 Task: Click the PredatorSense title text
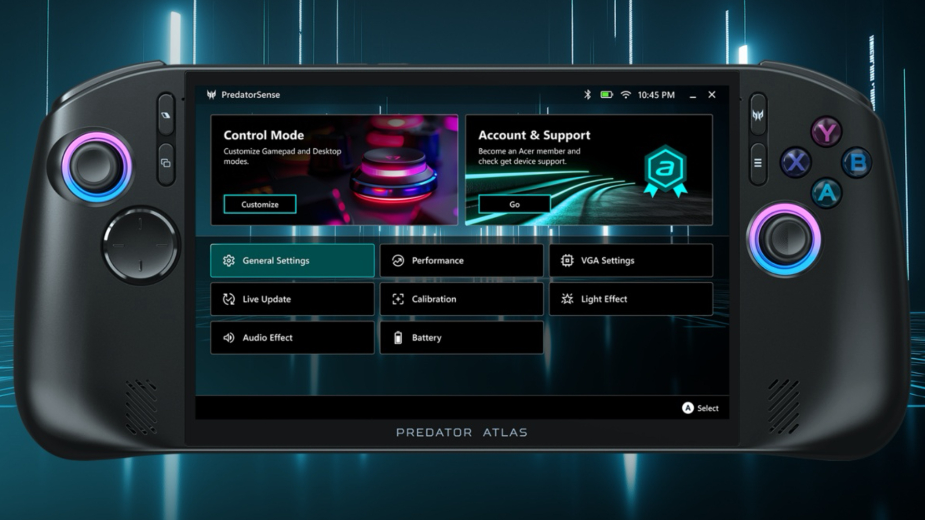click(251, 95)
